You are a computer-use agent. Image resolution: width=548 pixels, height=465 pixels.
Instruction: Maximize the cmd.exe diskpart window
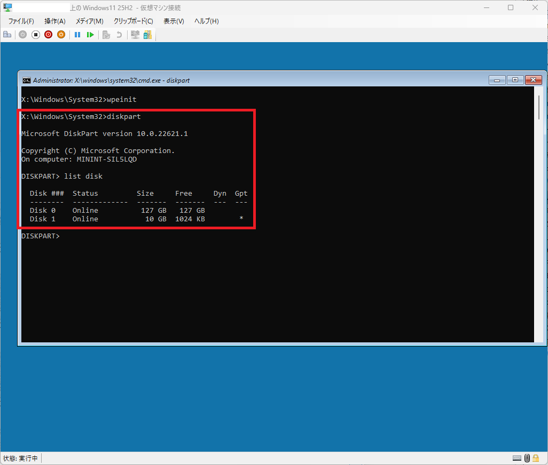click(515, 80)
